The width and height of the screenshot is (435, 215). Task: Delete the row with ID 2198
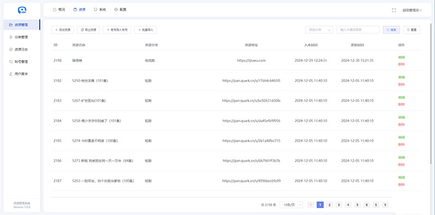coord(401,64)
